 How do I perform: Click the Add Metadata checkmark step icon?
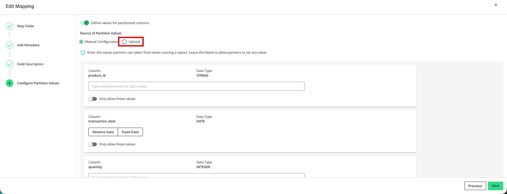pos(10,45)
